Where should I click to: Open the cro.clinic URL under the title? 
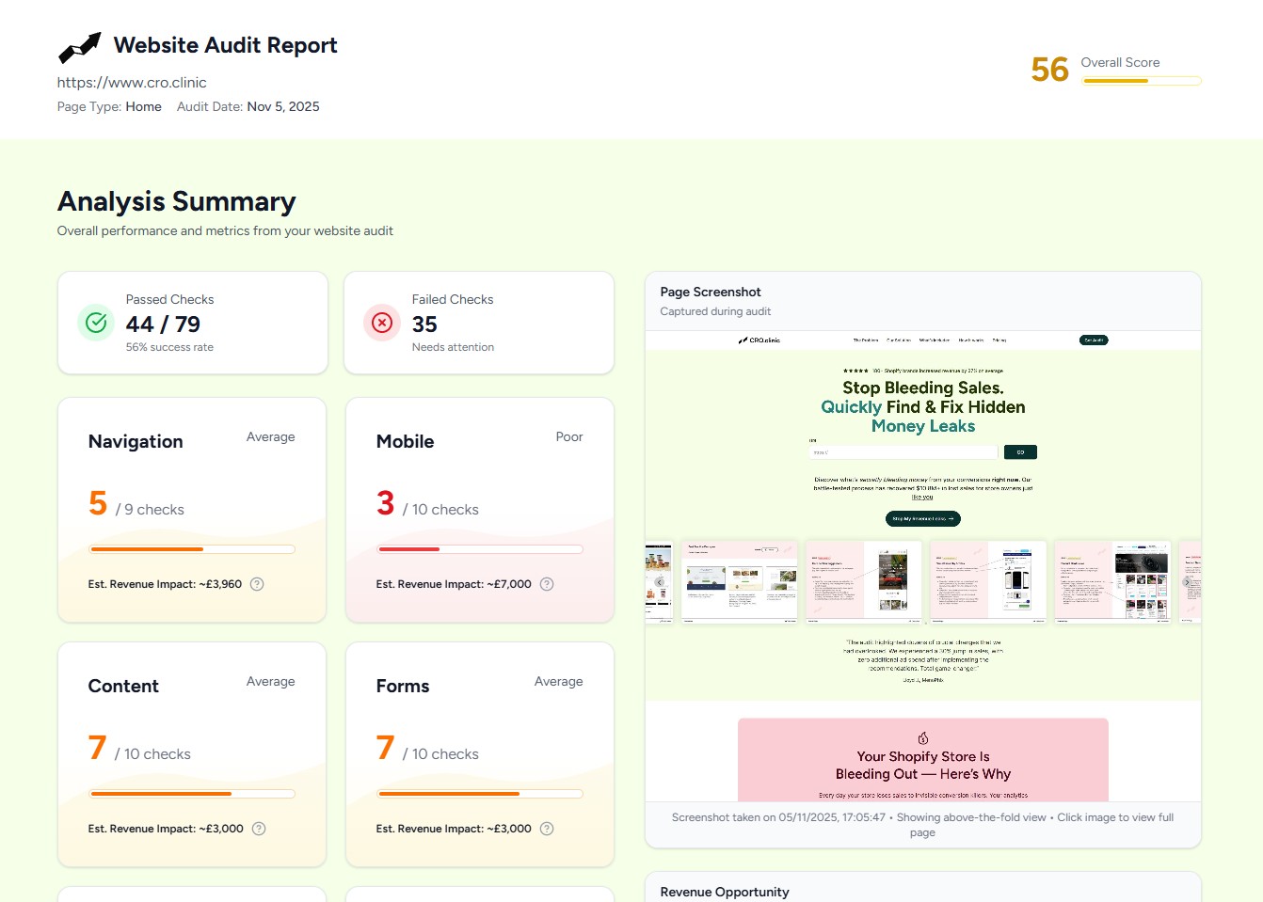132,83
